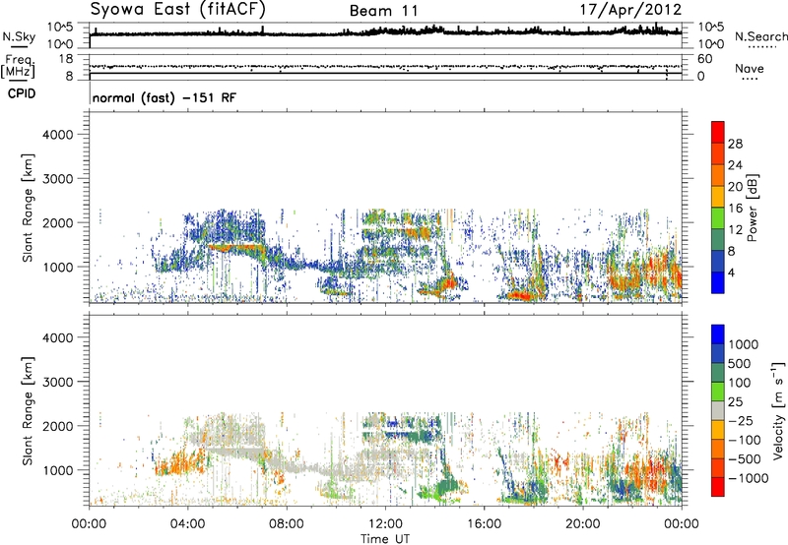Click the '3000' tick of the velocity panel
This screenshot has height=545, width=788.
(x=58, y=382)
